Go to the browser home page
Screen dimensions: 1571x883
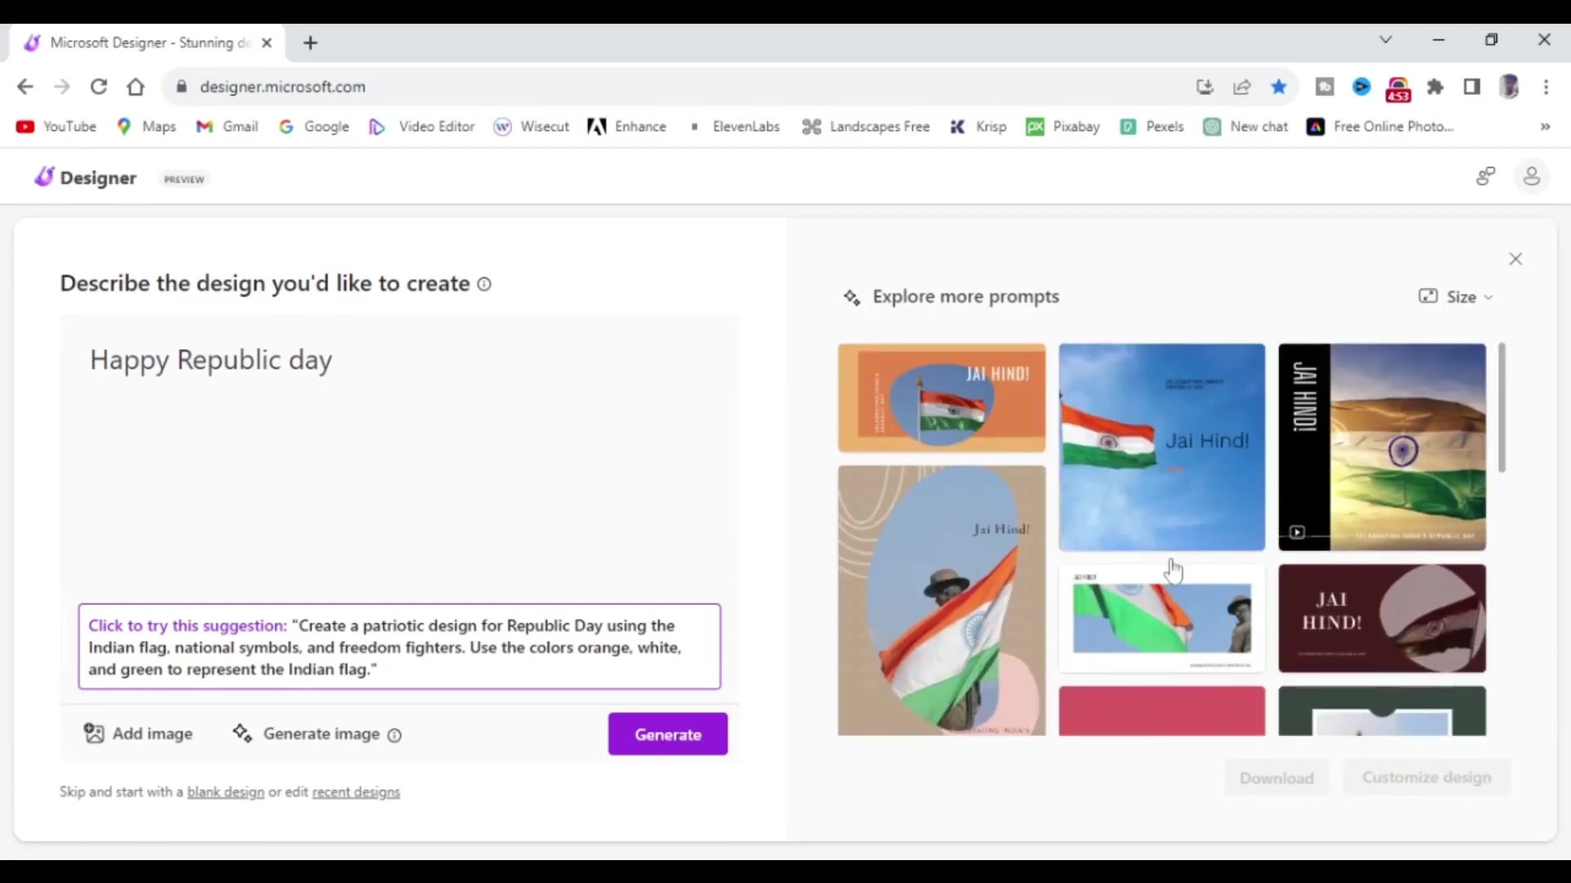tap(136, 87)
